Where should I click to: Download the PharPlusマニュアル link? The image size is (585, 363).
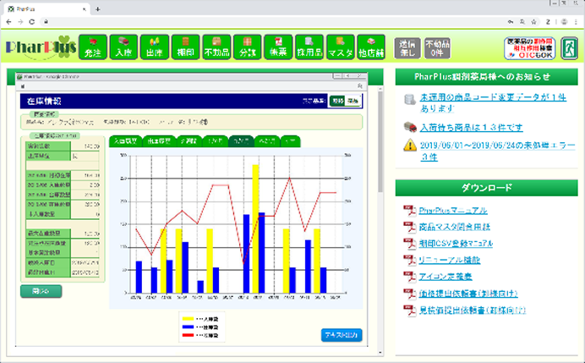tap(453, 210)
